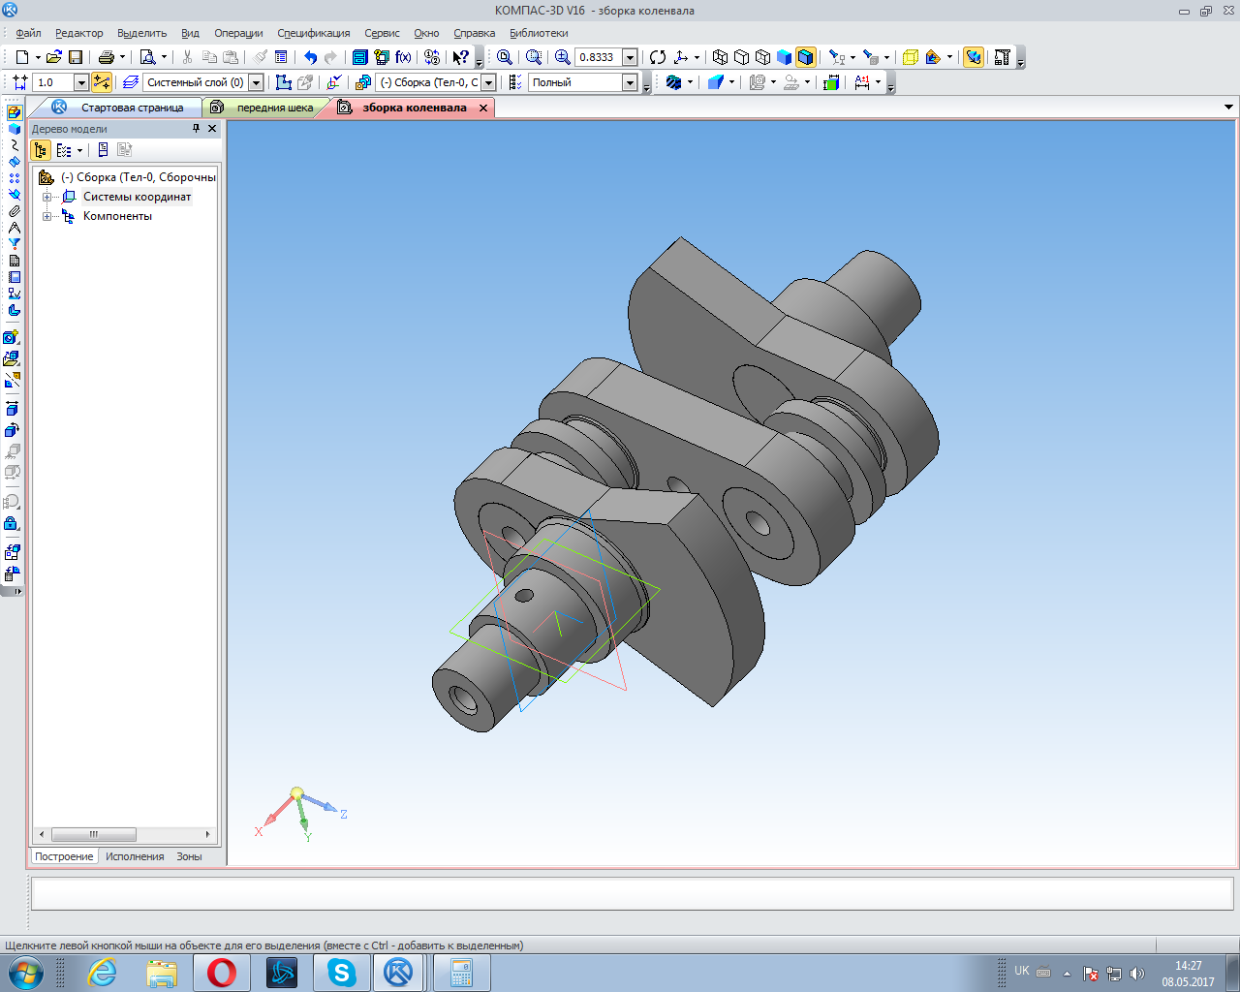This screenshot has height=992, width=1240.
Task: Toggle the model tree structure view button
Action: [x=41, y=150]
